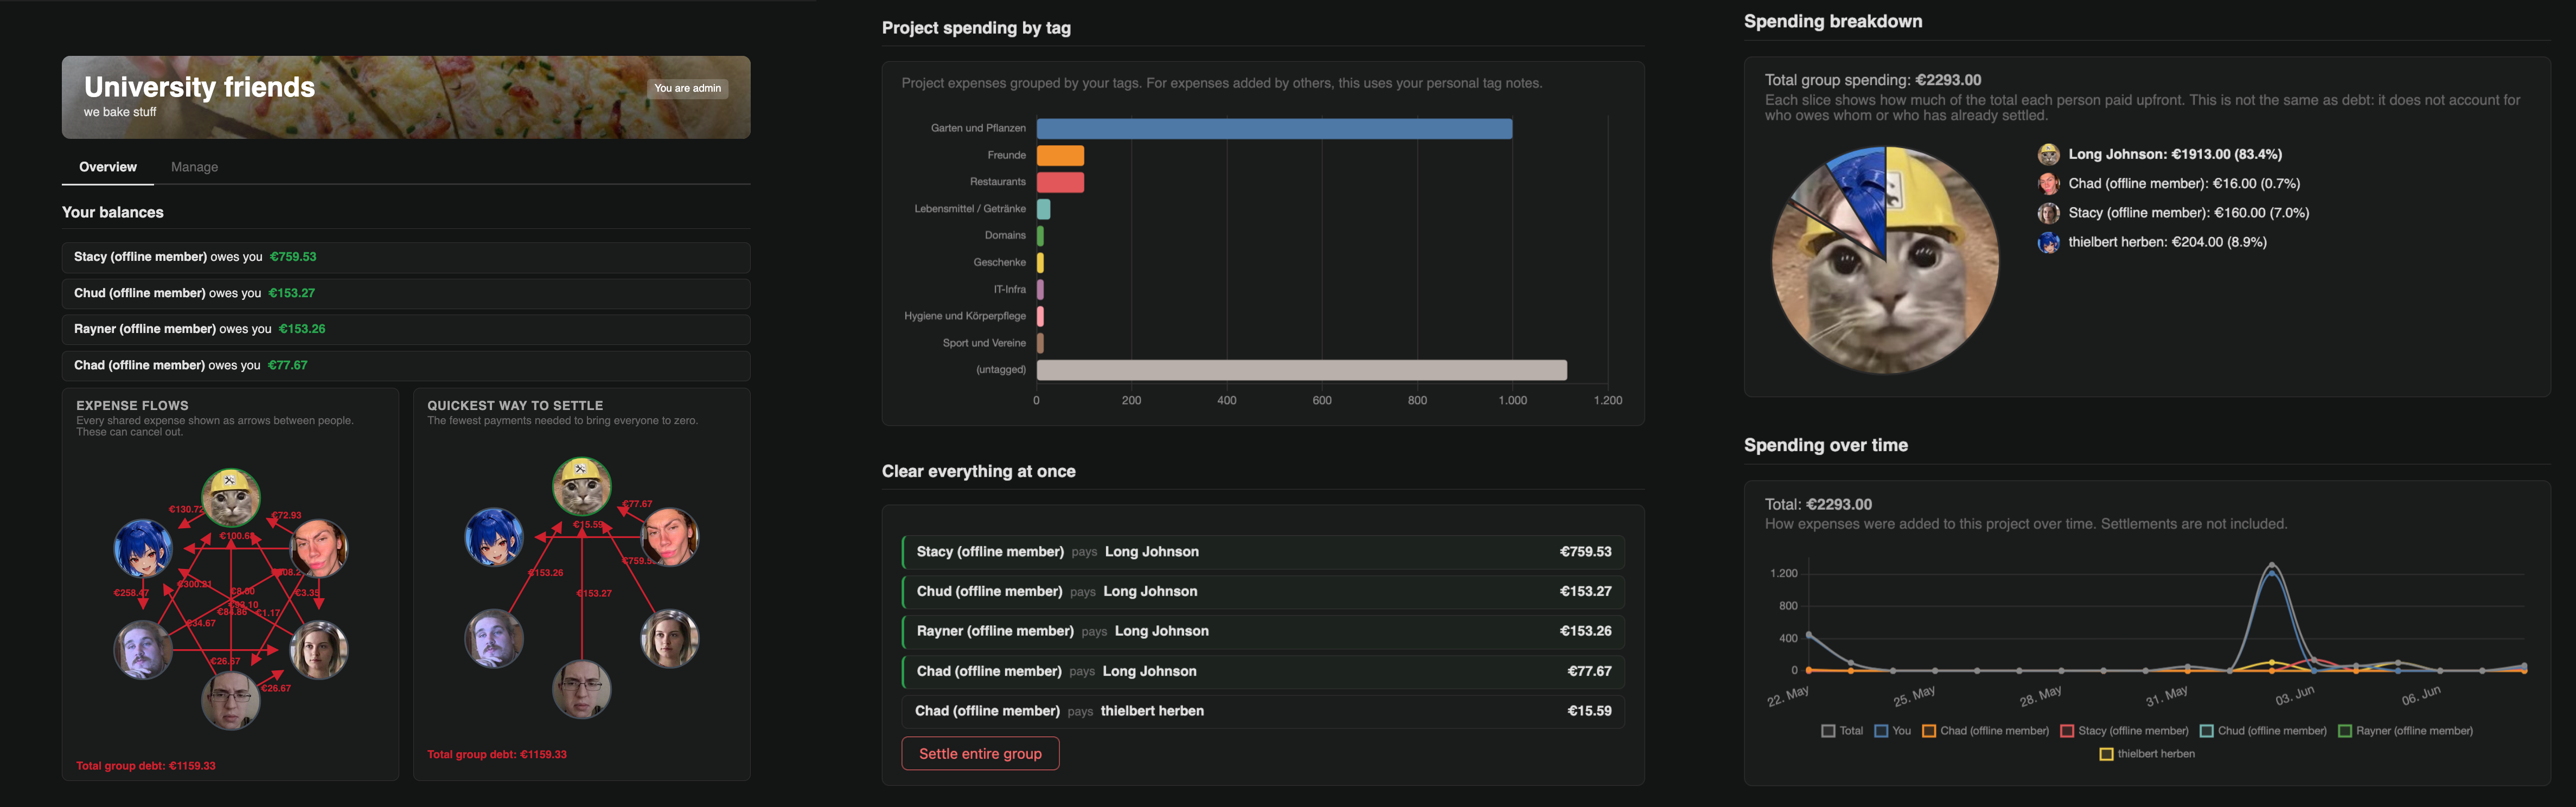Switch to the Overview tab

tap(108, 167)
